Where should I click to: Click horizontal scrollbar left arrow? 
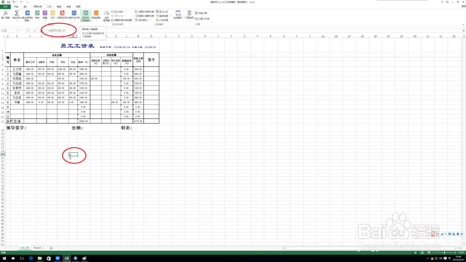[284, 248]
